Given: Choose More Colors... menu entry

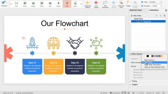Looking at the screenshot, I should (x=150, y=60).
